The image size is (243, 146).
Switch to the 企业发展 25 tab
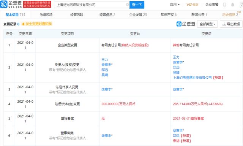click(x=138, y=15)
